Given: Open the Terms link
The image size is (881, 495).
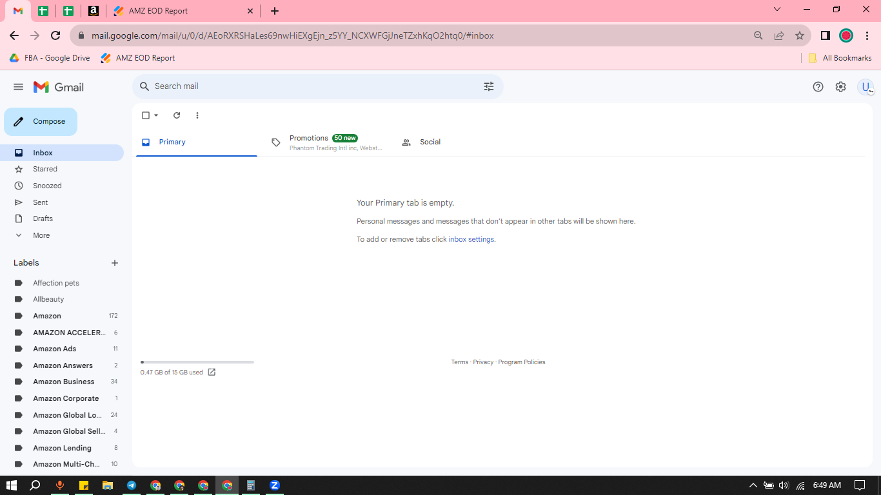Looking at the screenshot, I should point(460,362).
